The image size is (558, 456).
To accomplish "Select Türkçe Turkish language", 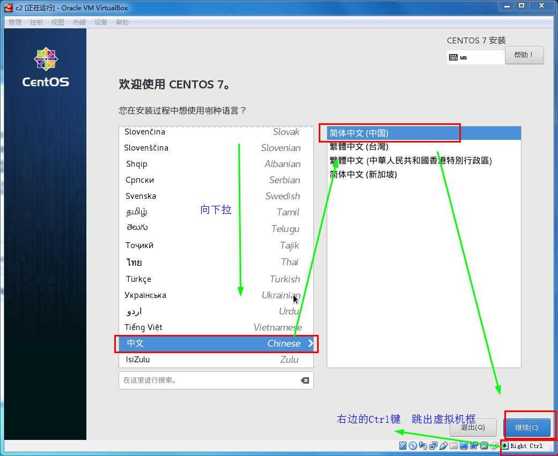I will [x=216, y=279].
